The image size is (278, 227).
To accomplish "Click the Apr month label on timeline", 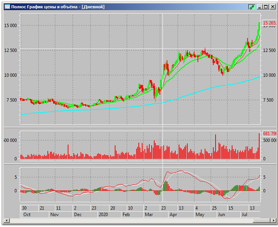I will 173,215.
